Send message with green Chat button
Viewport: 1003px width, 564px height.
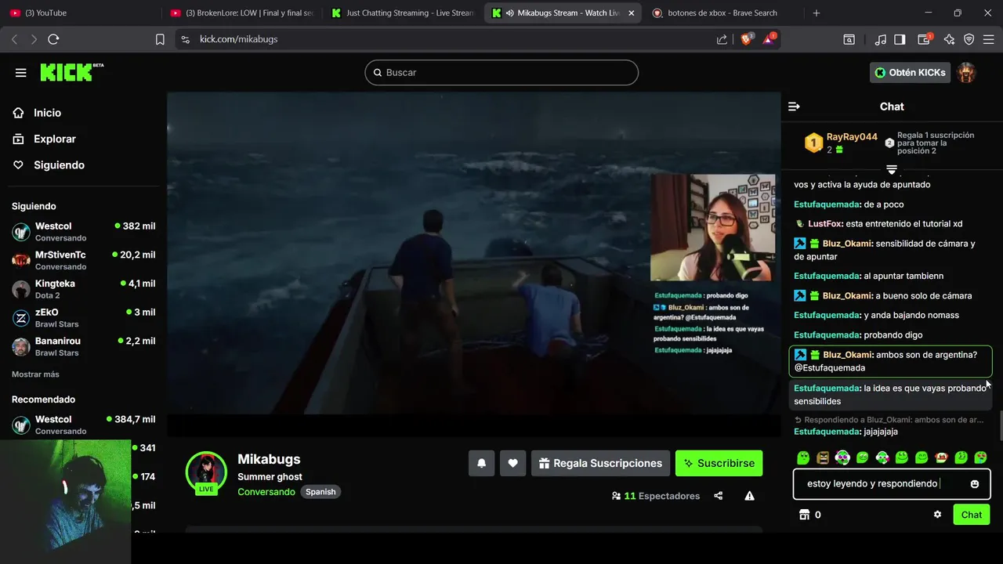972,515
